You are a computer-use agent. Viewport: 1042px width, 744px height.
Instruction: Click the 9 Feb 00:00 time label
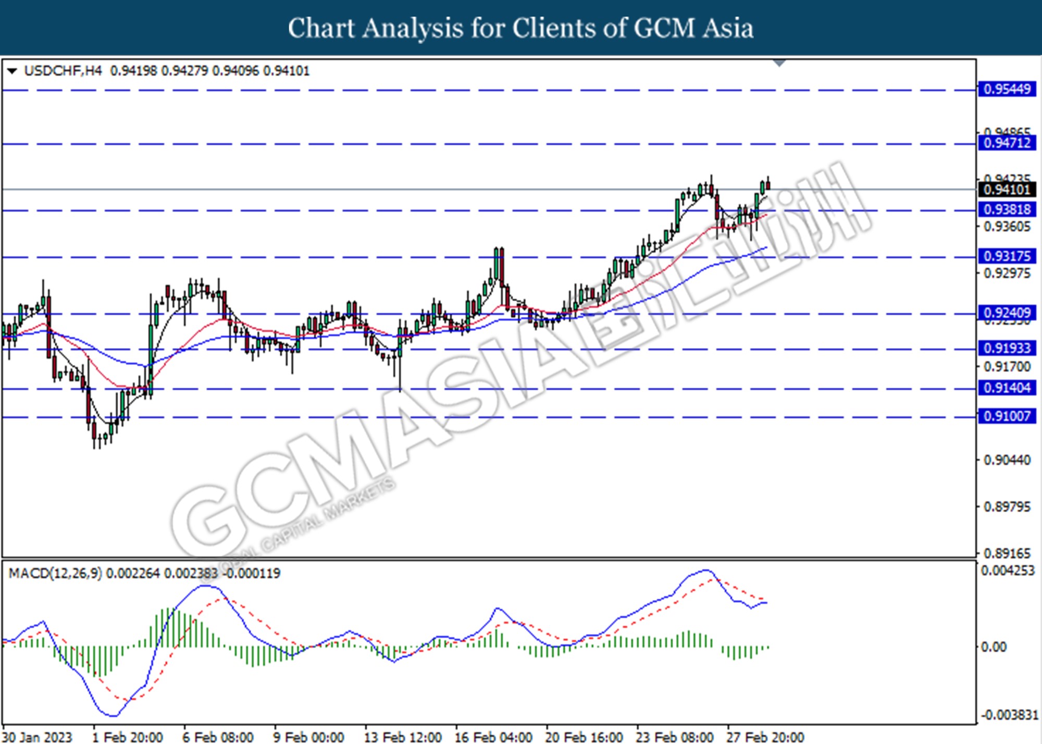(308, 737)
